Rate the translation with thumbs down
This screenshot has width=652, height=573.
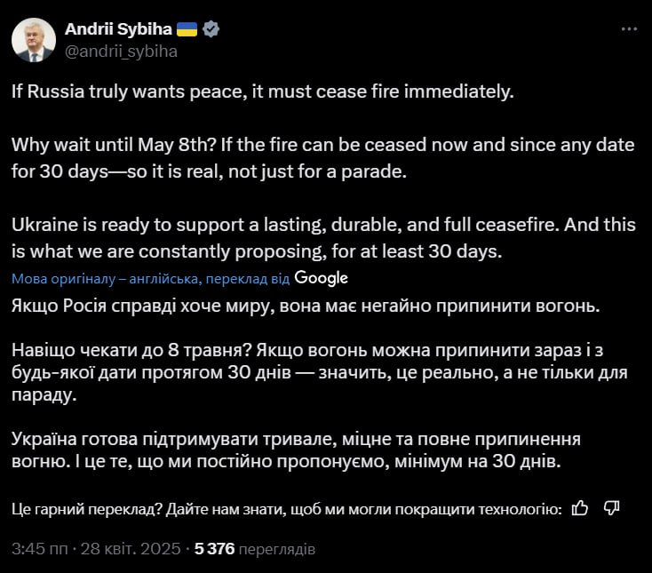pos(611,508)
